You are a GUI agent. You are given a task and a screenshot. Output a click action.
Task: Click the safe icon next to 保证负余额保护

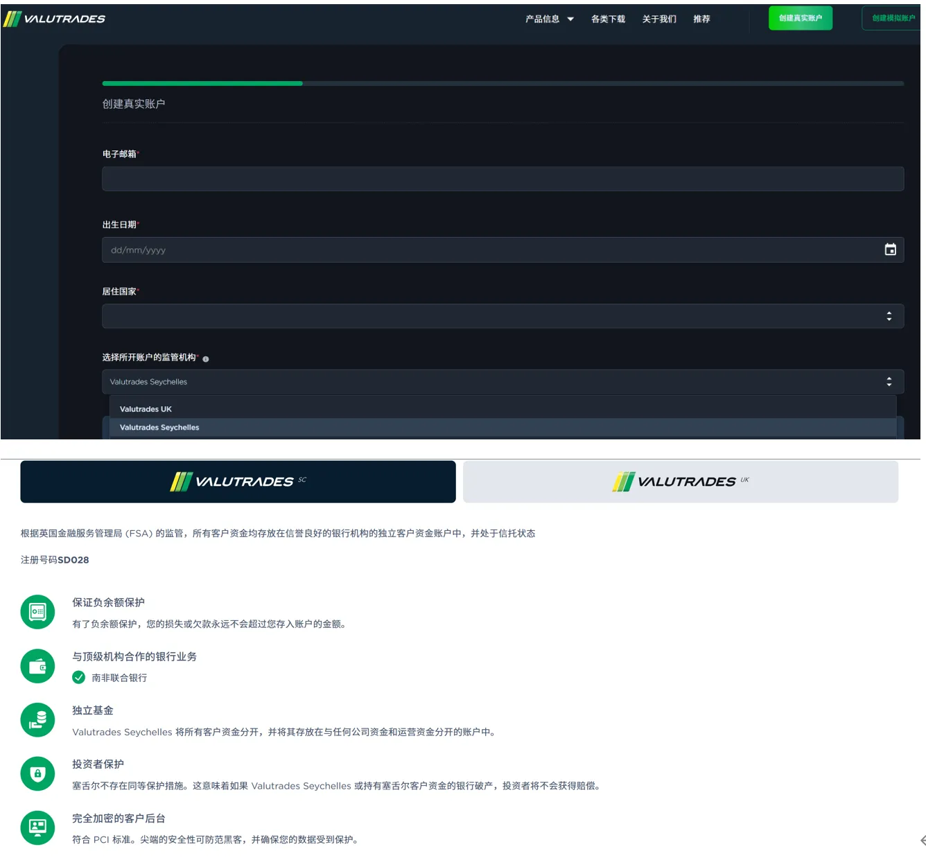(x=37, y=612)
